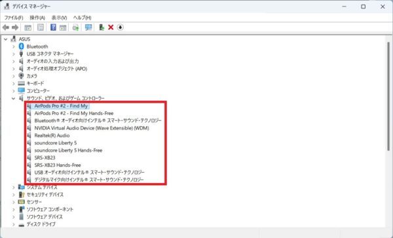The height and width of the screenshot is (238, 393).
Task: Expand the システム デバイス category
Action: (14, 187)
